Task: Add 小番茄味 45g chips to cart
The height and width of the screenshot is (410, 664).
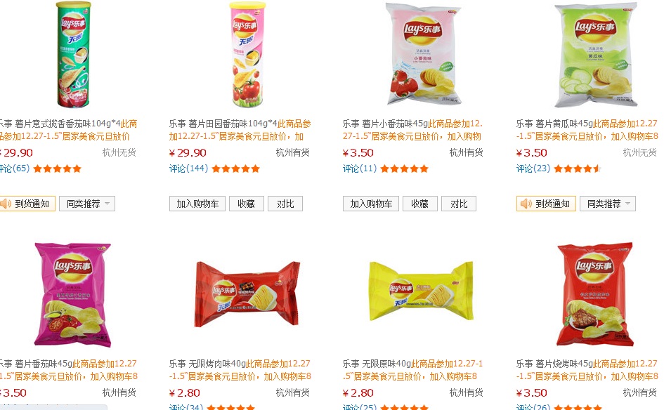Action: pos(371,204)
